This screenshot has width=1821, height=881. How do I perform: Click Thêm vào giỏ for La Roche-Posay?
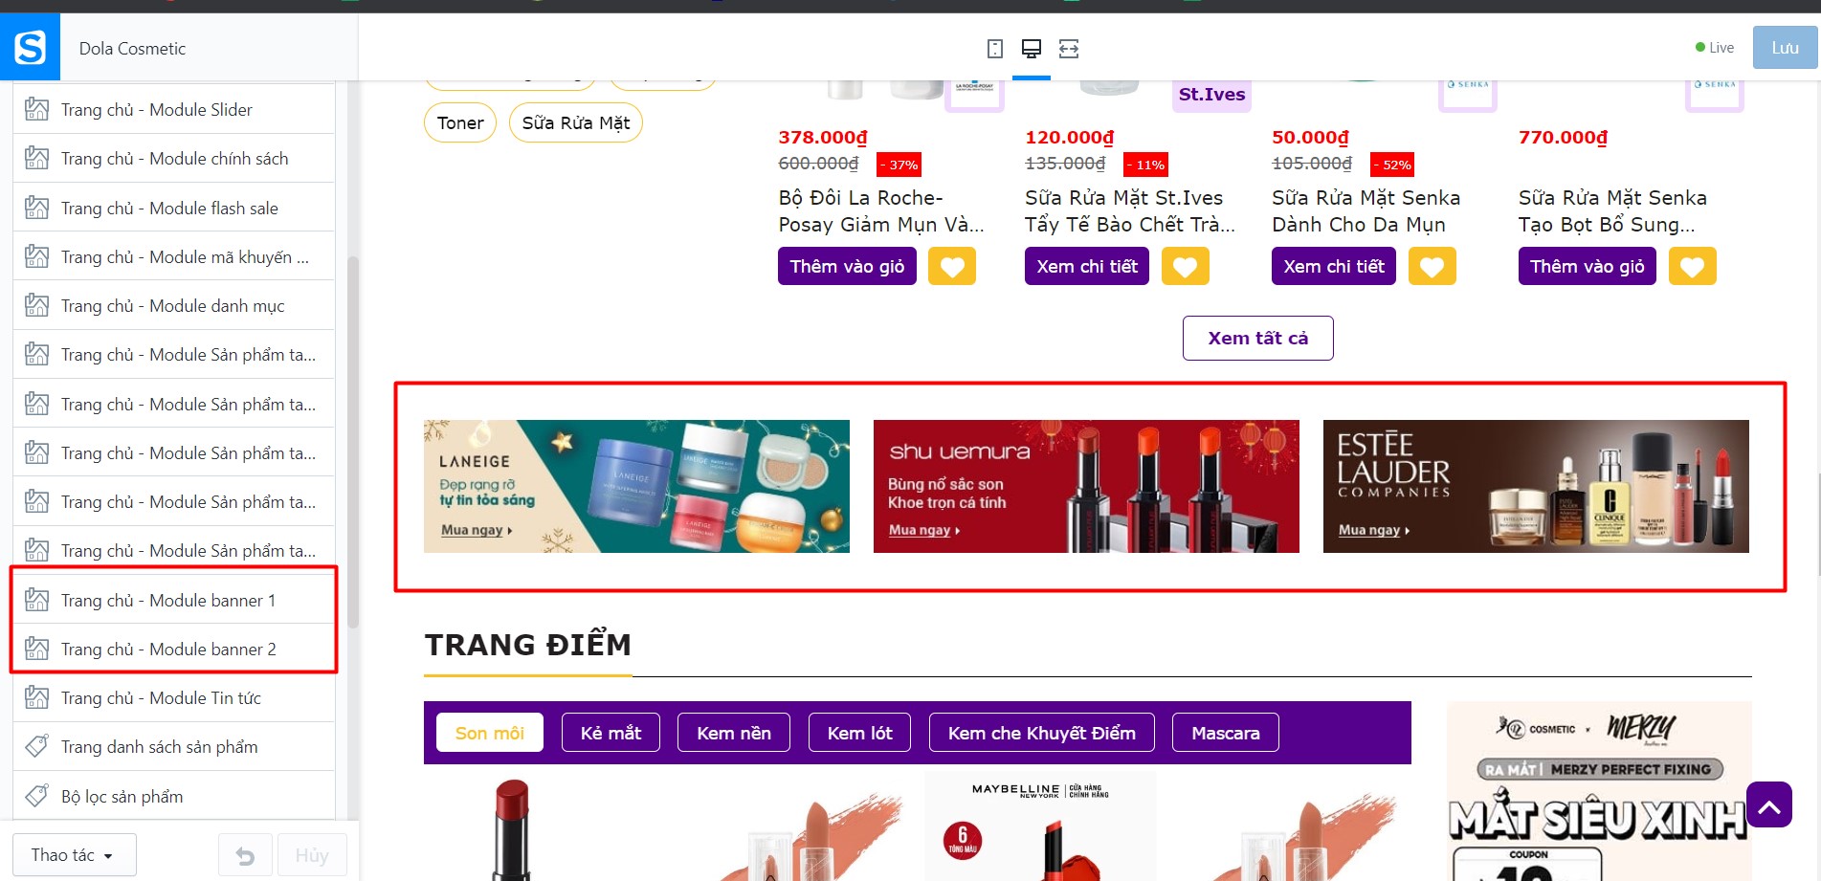pos(848,266)
